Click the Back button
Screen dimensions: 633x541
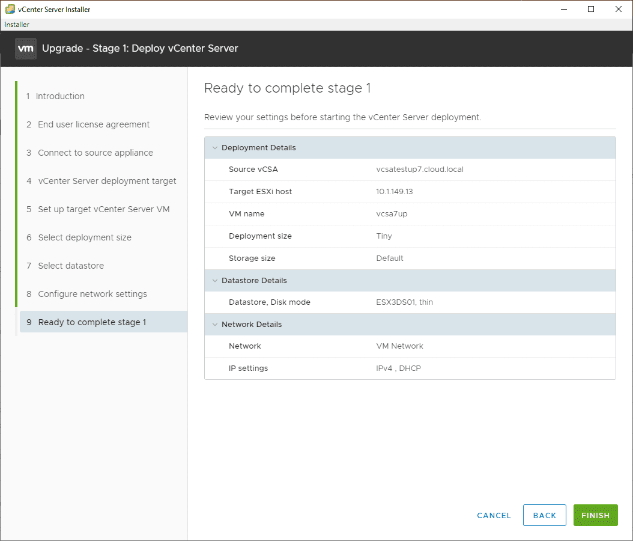[x=544, y=515]
